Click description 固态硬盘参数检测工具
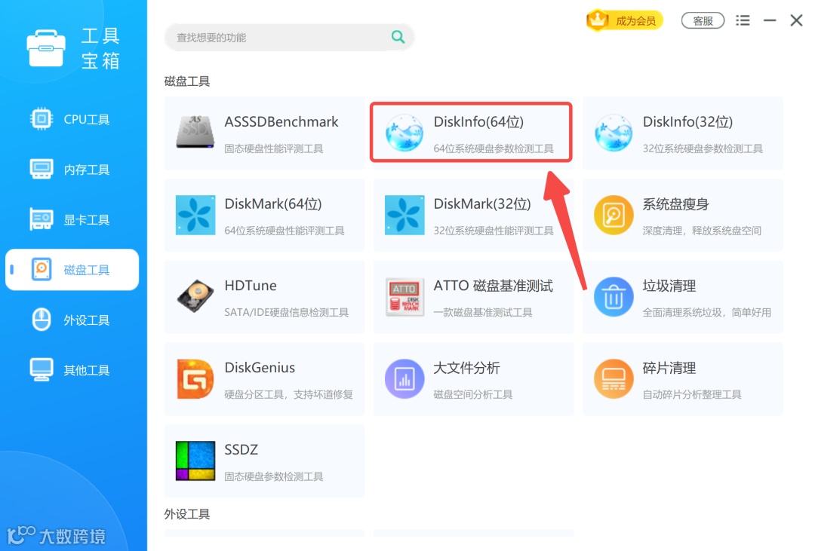 click(274, 476)
